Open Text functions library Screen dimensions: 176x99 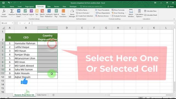[37, 13]
